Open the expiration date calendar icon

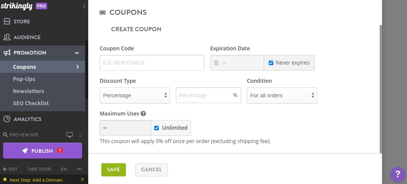pyautogui.click(x=216, y=62)
